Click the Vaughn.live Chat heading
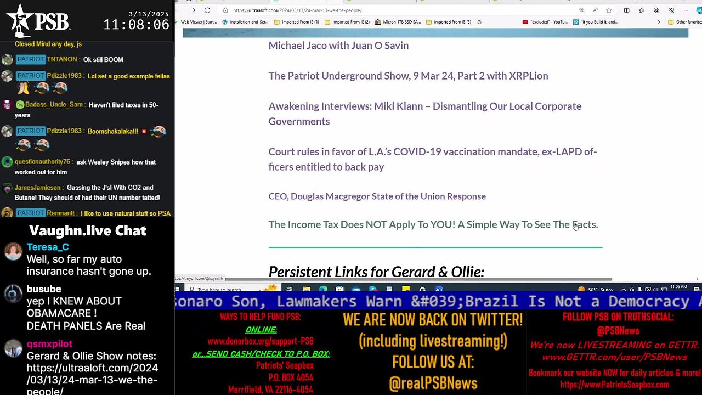The height and width of the screenshot is (395, 702). click(x=88, y=230)
